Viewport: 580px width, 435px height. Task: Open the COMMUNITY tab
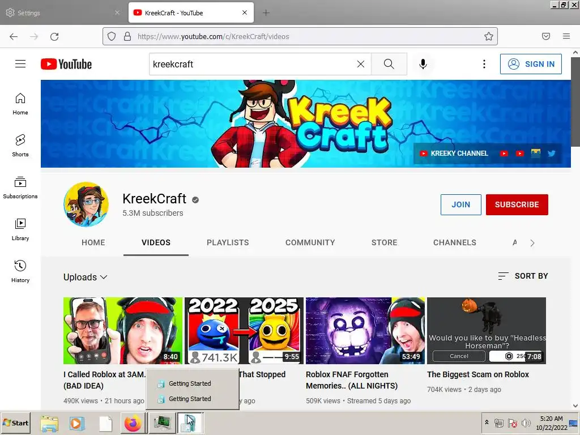pos(310,242)
